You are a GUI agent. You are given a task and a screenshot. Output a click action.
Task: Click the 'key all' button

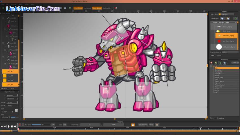coord(151,125)
